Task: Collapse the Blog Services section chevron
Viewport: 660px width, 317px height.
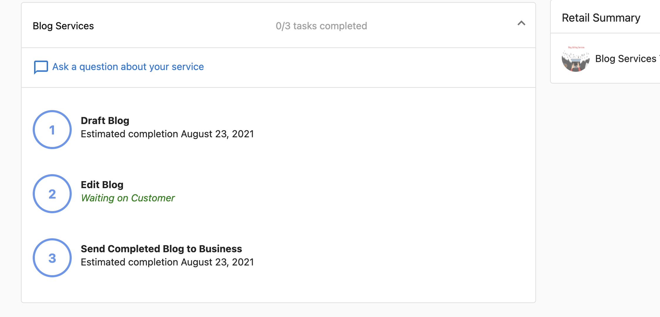Action: click(521, 23)
